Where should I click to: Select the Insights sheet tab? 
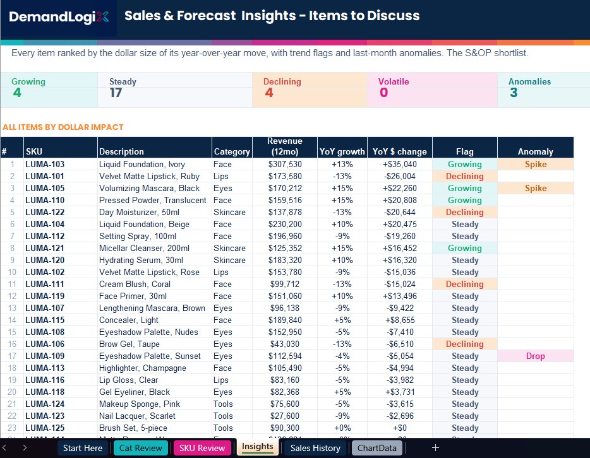click(257, 447)
